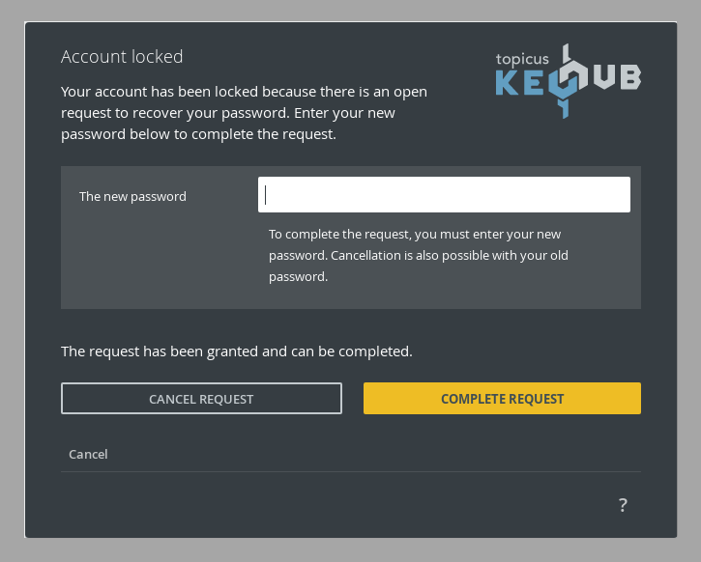Follow the Cancel link below the buttons

[x=88, y=455]
